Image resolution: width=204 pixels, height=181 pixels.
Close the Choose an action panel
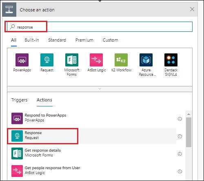192,9
